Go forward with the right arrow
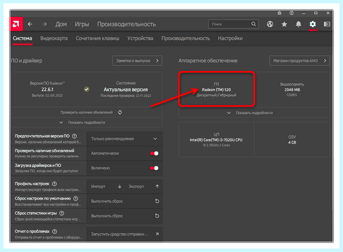Image resolution: width=343 pixels, height=252 pixels. (45, 24)
